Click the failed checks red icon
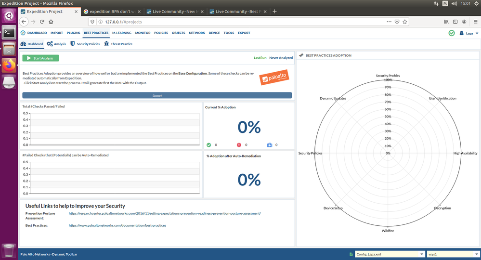This screenshot has height=260, width=481. coord(239,145)
